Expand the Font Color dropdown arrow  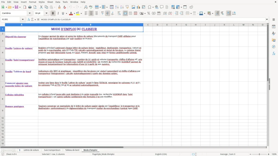tap(74, 14)
